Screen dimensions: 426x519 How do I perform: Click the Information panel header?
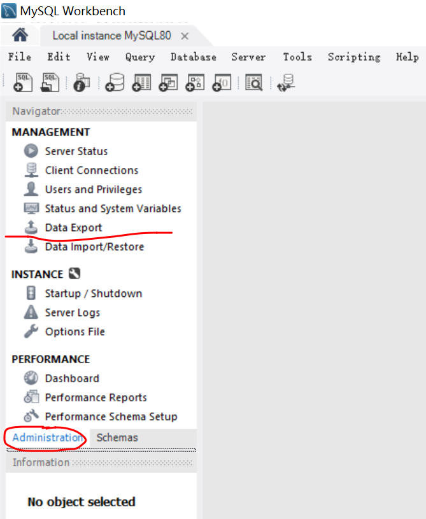pyautogui.click(x=101, y=462)
